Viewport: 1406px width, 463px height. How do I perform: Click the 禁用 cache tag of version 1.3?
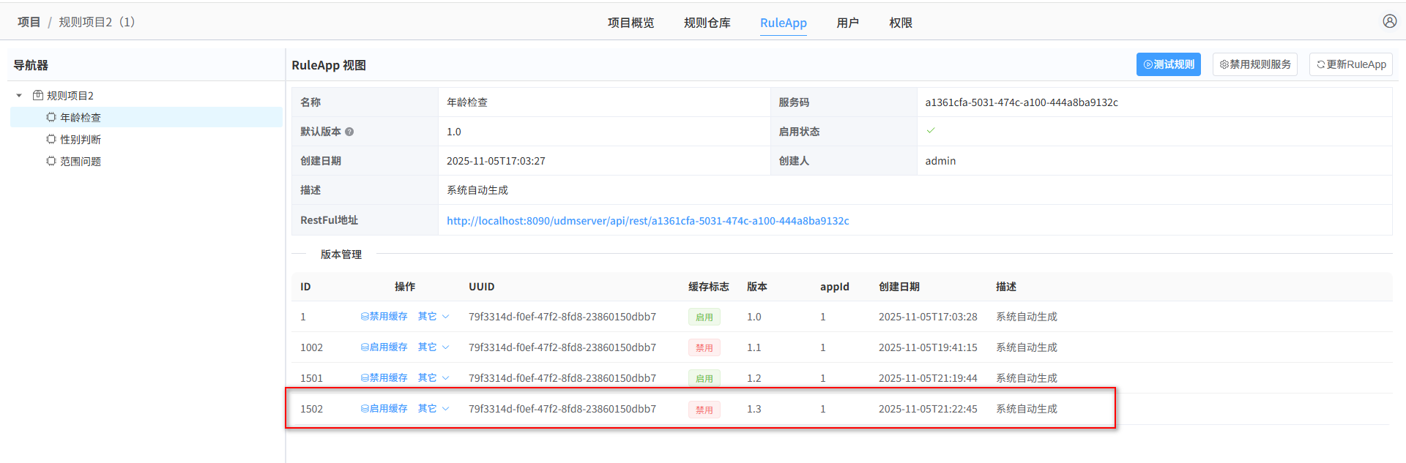click(704, 410)
